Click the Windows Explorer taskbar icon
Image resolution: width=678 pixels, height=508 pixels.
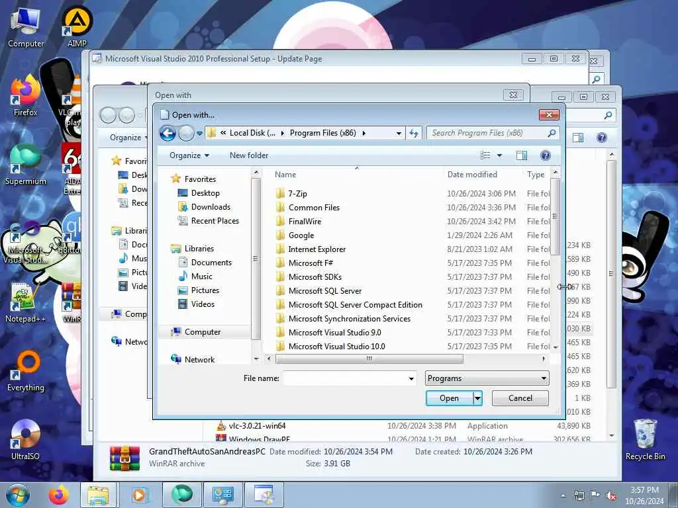(98, 495)
